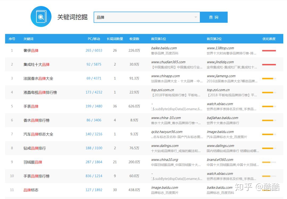
Task: Open the keyword 奢侈品牌
Action: 31,50
